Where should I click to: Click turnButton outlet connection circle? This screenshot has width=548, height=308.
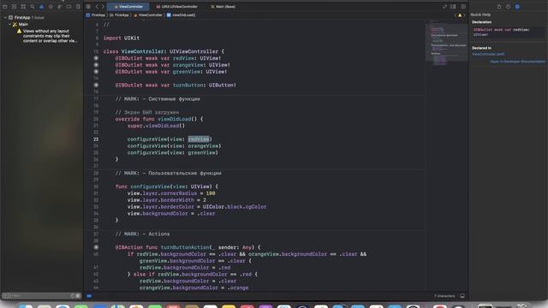tap(96, 86)
